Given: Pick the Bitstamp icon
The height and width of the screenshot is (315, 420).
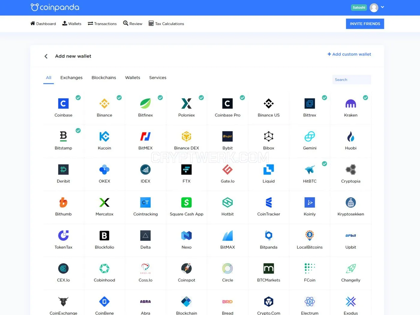Looking at the screenshot, I should 63,136.
